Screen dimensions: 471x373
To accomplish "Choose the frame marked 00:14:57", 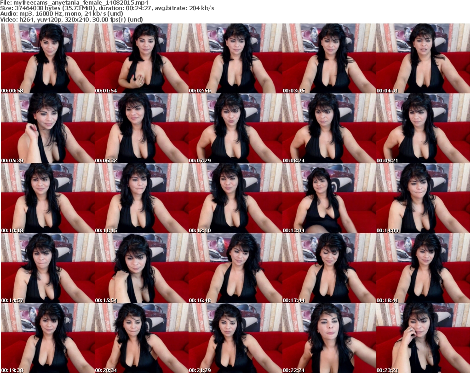I will (x=48, y=269).
